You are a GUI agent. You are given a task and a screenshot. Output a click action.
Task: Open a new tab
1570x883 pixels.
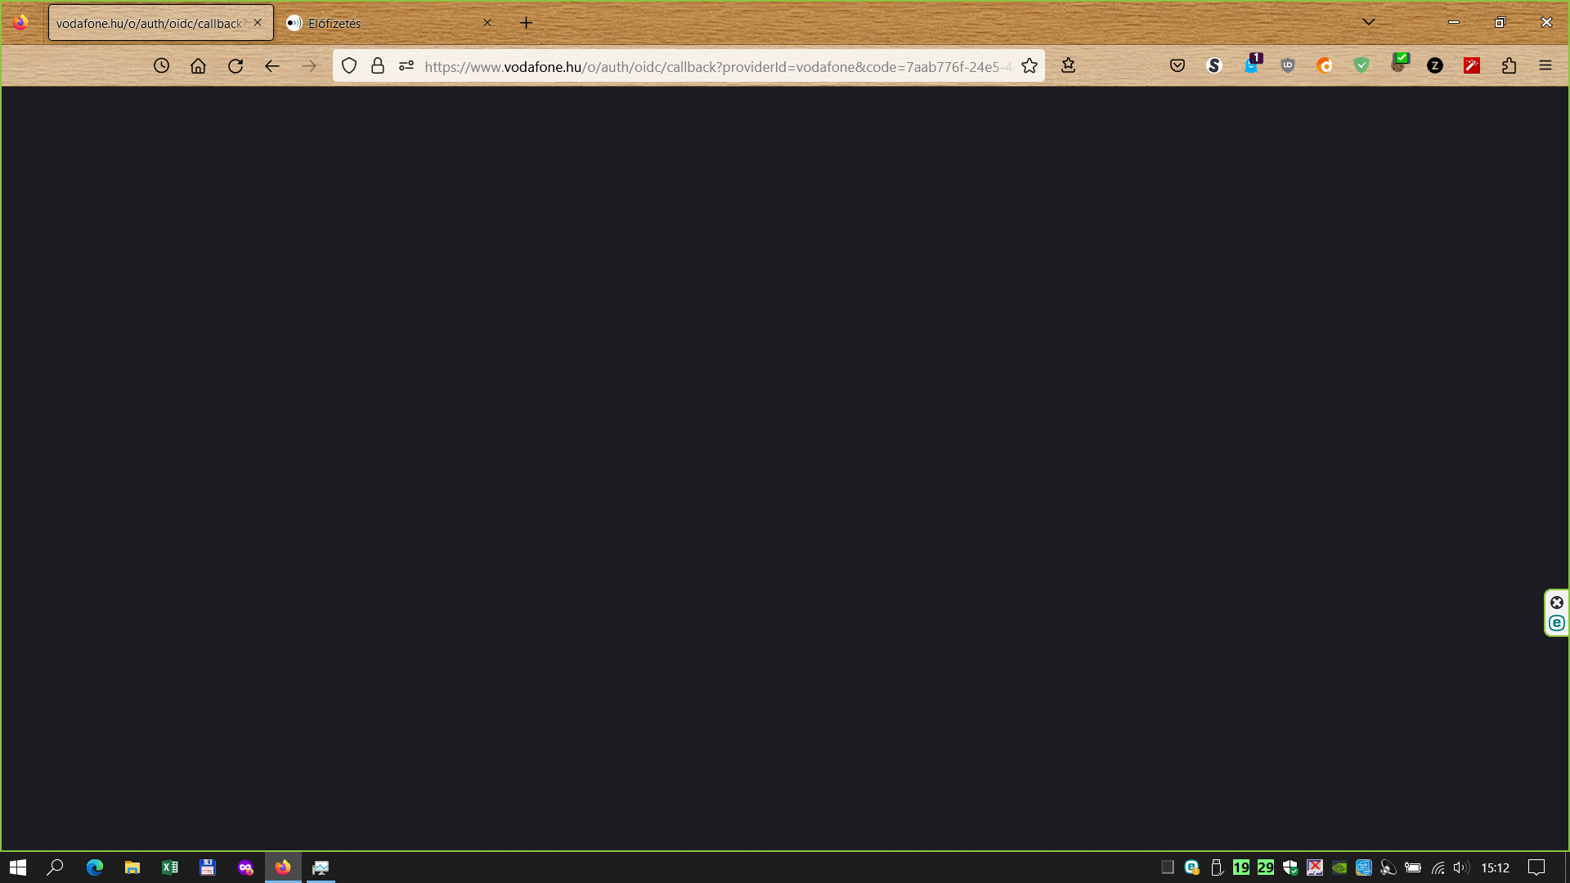527,23
